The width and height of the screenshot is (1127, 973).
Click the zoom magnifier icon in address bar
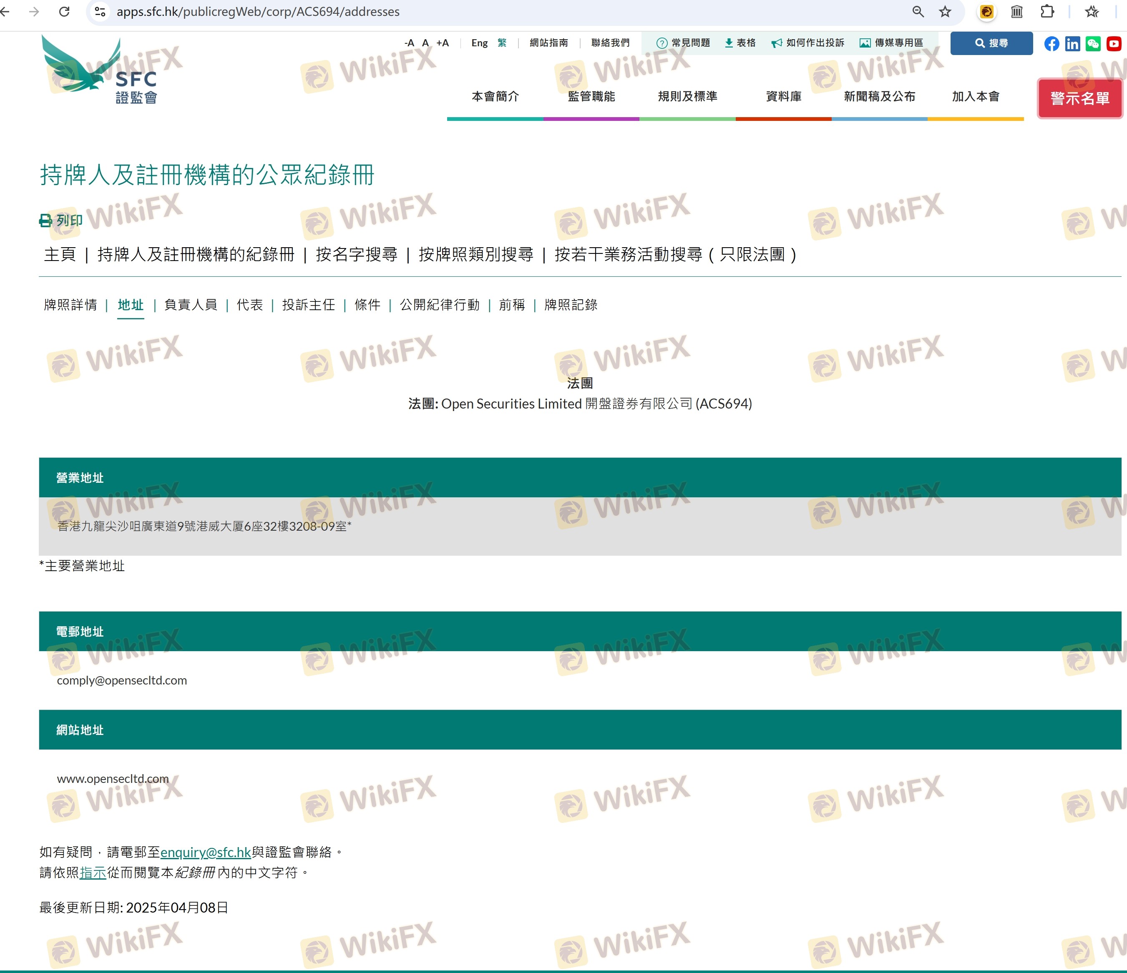click(918, 11)
